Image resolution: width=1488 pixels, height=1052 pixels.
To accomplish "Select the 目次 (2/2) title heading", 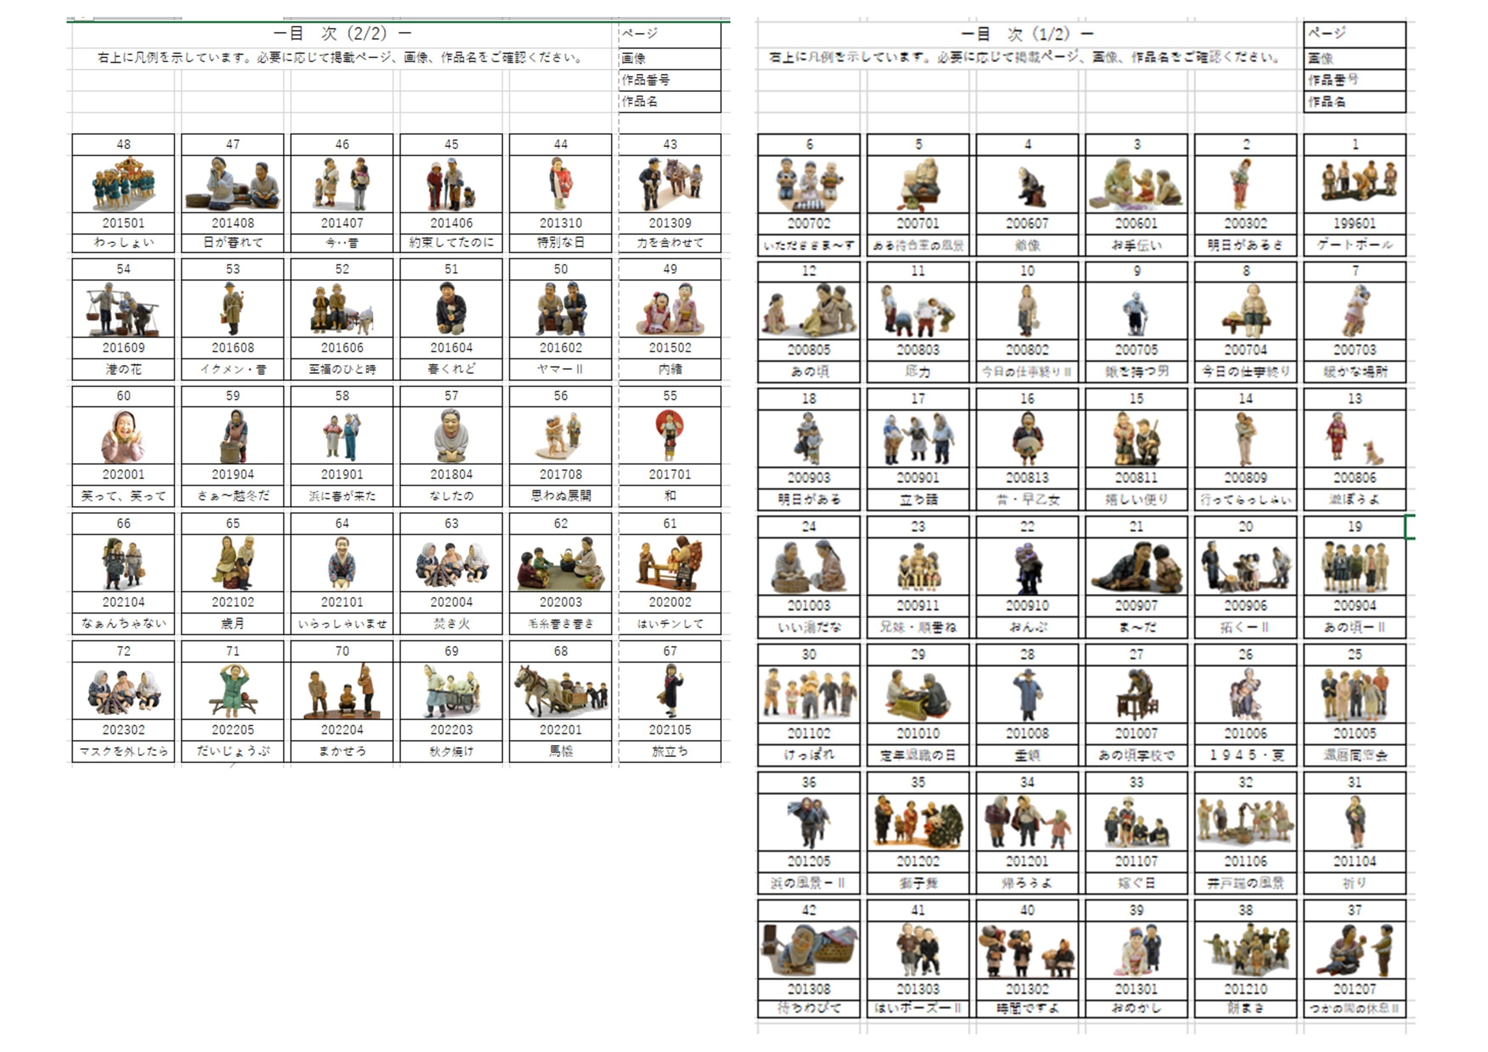I will [x=342, y=33].
